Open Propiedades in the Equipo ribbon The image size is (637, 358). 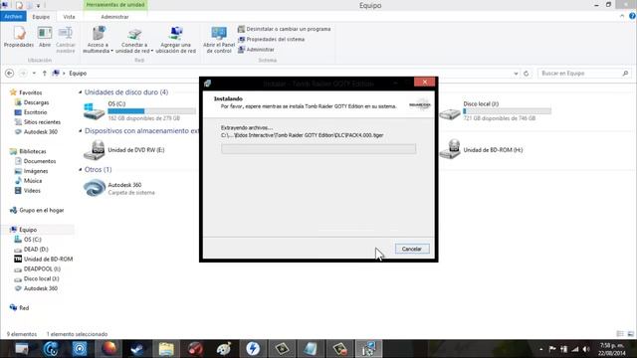click(x=19, y=38)
